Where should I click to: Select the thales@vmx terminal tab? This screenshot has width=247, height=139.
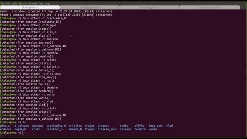pos(30,7)
